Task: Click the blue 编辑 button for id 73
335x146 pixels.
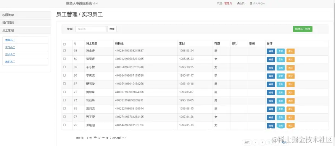Action: 271,101
